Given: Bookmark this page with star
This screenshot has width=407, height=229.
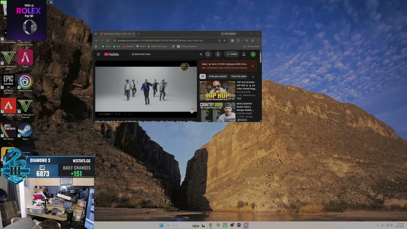Looking at the screenshot, I should point(224,40).
